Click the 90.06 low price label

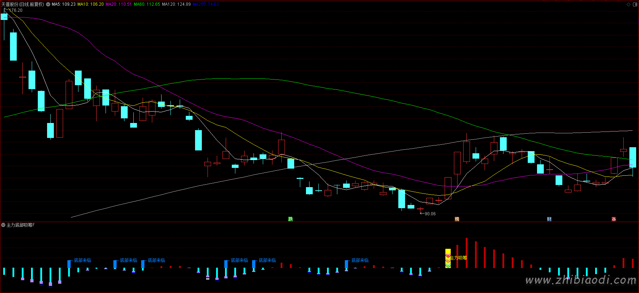[430, 214]
